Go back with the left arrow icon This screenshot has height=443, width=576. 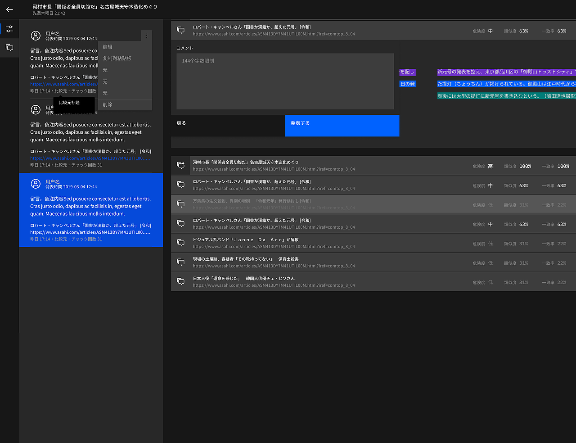9,9
